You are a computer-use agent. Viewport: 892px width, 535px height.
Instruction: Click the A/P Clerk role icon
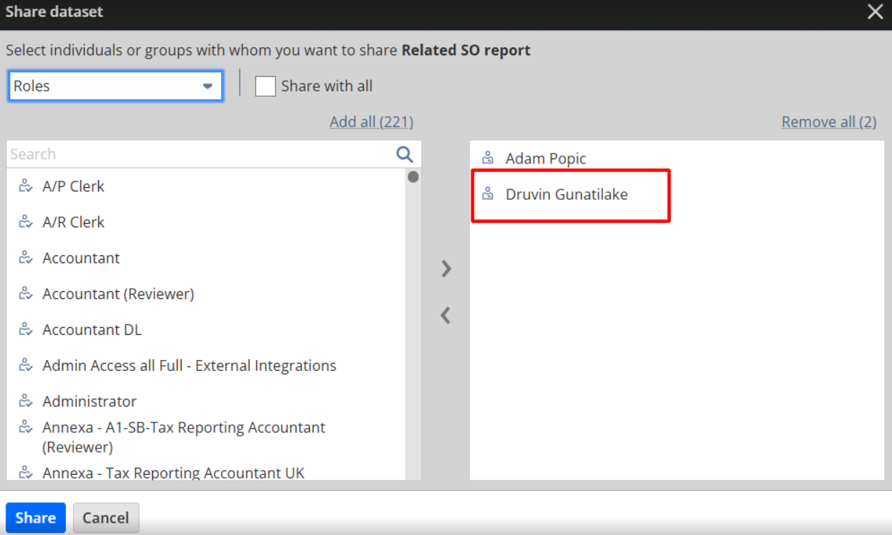tap(26, 186)
